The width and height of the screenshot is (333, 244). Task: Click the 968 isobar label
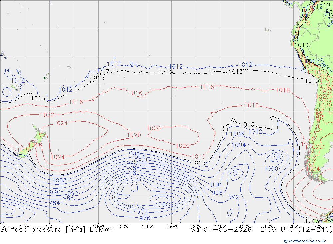(139, 210)
